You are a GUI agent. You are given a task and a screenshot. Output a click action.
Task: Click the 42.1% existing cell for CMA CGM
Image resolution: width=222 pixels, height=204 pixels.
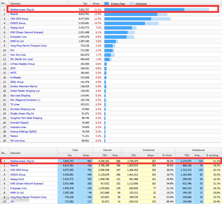pyautogui.click(x=217, y=170)
